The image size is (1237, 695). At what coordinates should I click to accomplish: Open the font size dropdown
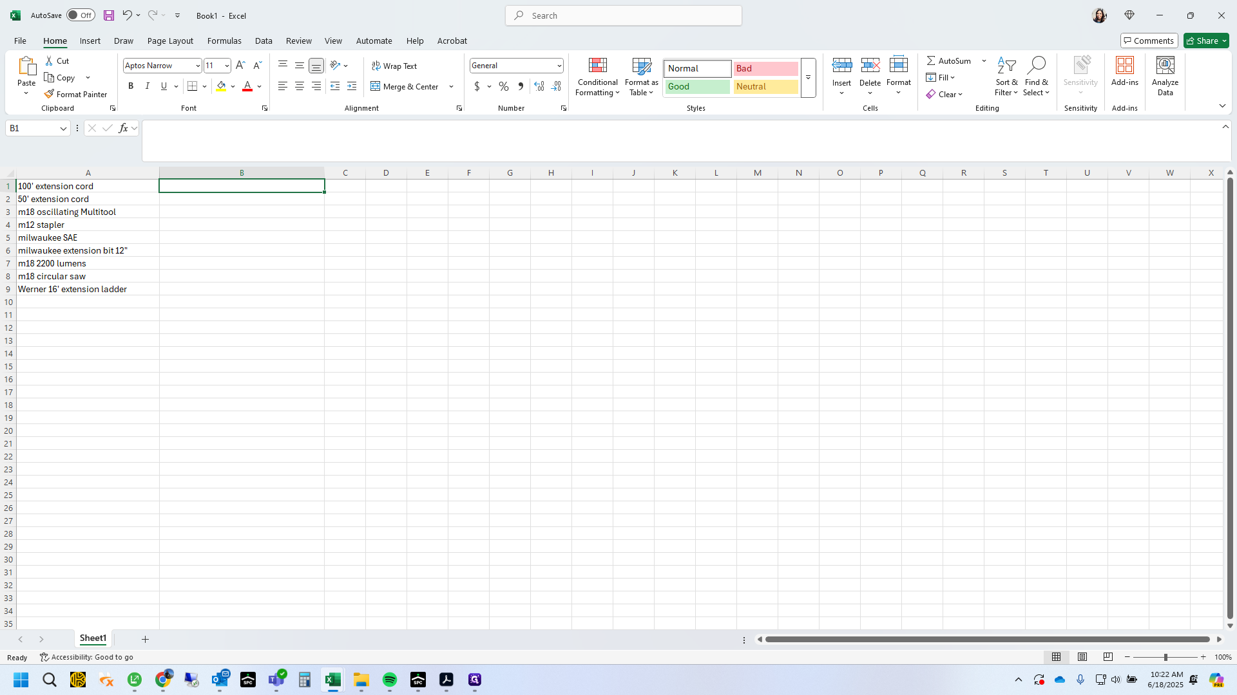click(x=227, y=66)
